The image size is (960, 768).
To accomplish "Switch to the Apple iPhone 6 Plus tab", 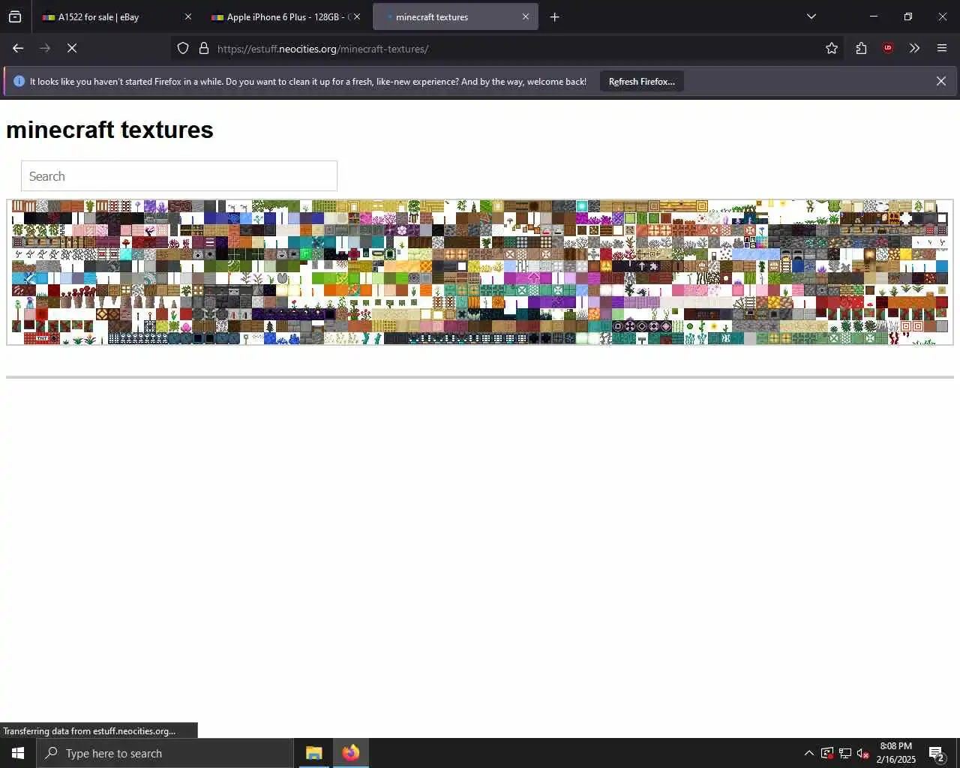I will point(285,16).
